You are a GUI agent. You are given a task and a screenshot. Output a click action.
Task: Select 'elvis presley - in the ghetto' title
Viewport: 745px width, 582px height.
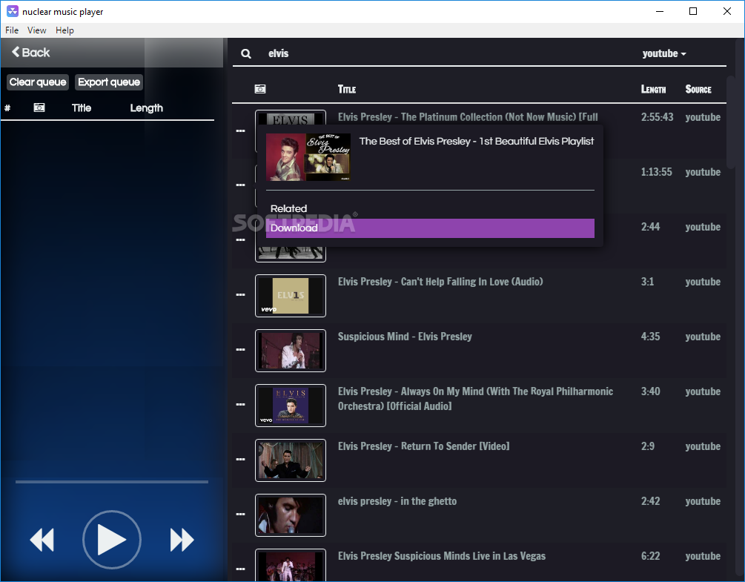(397, 501)
